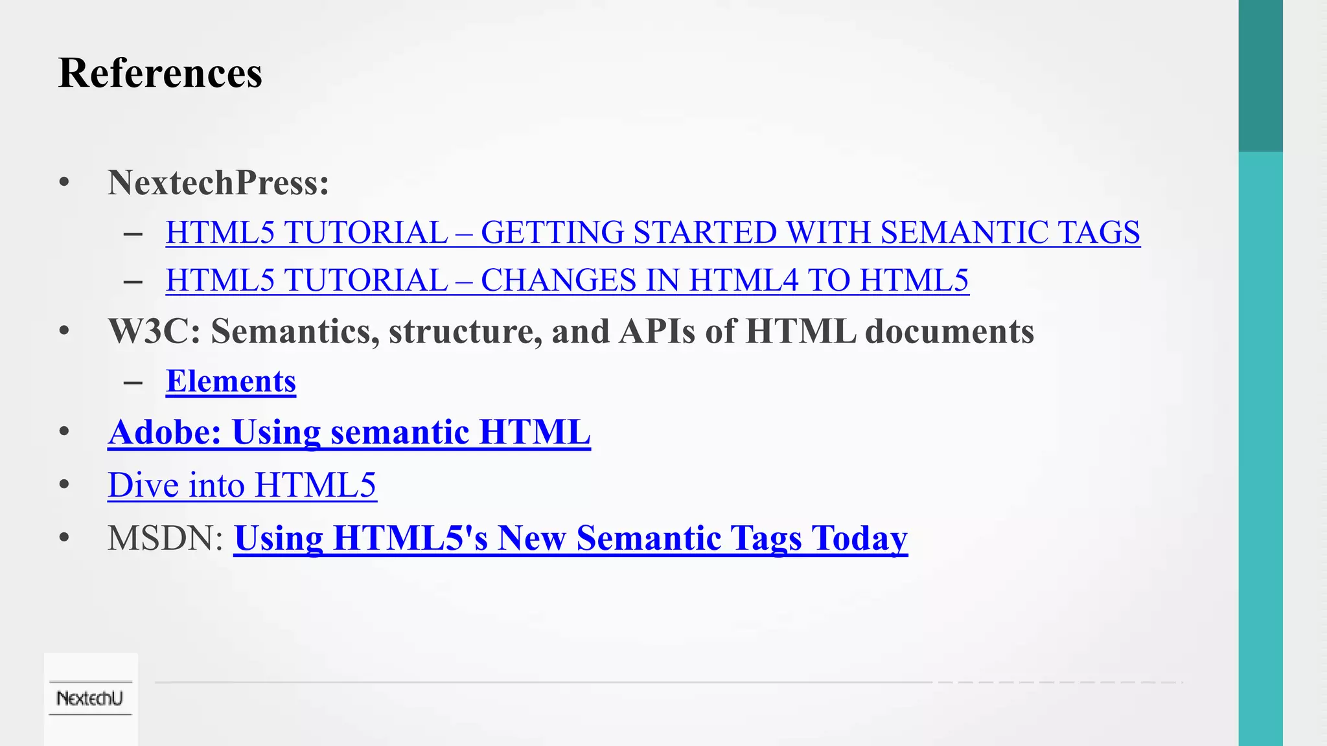Screen dimensions: 1327x746
Task: Click the NextechU logo
Action: (90, 698)
